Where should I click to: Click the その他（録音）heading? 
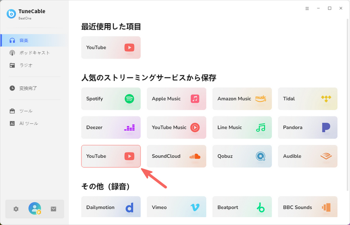105,186
